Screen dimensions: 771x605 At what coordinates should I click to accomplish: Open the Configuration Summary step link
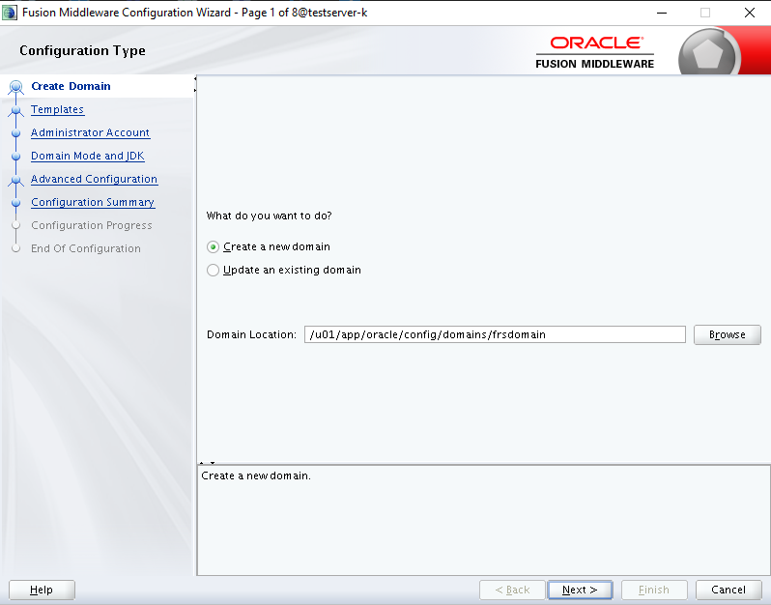pos(93,202)
